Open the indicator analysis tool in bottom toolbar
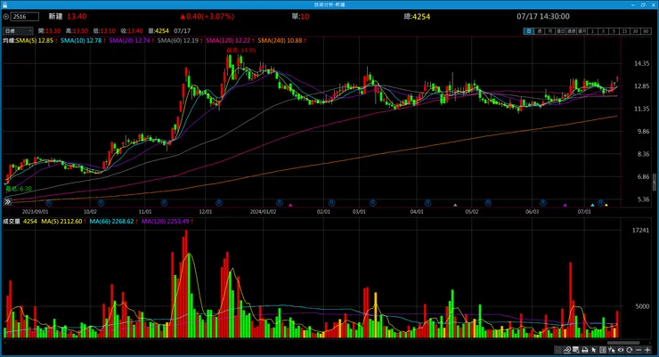The height and width of the screenshot is (357, 659). [567, 350]
